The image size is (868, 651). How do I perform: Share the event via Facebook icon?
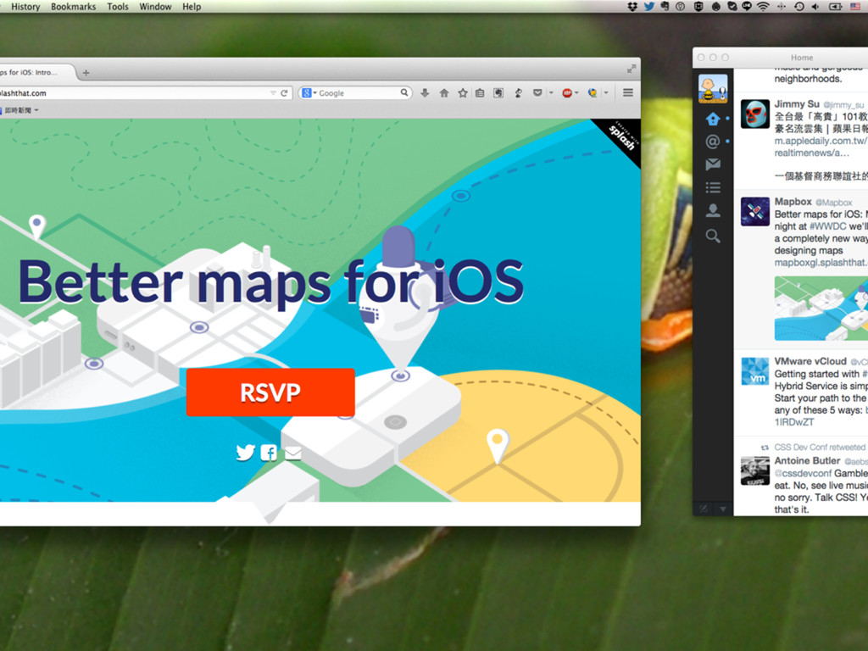[x=269, y=453]
